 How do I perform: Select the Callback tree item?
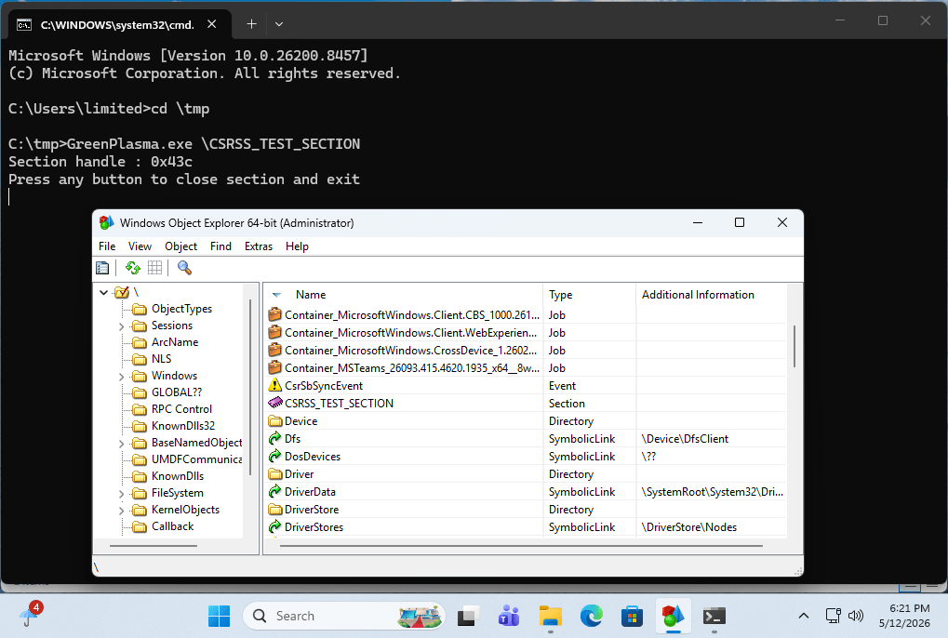coord(172,526)
